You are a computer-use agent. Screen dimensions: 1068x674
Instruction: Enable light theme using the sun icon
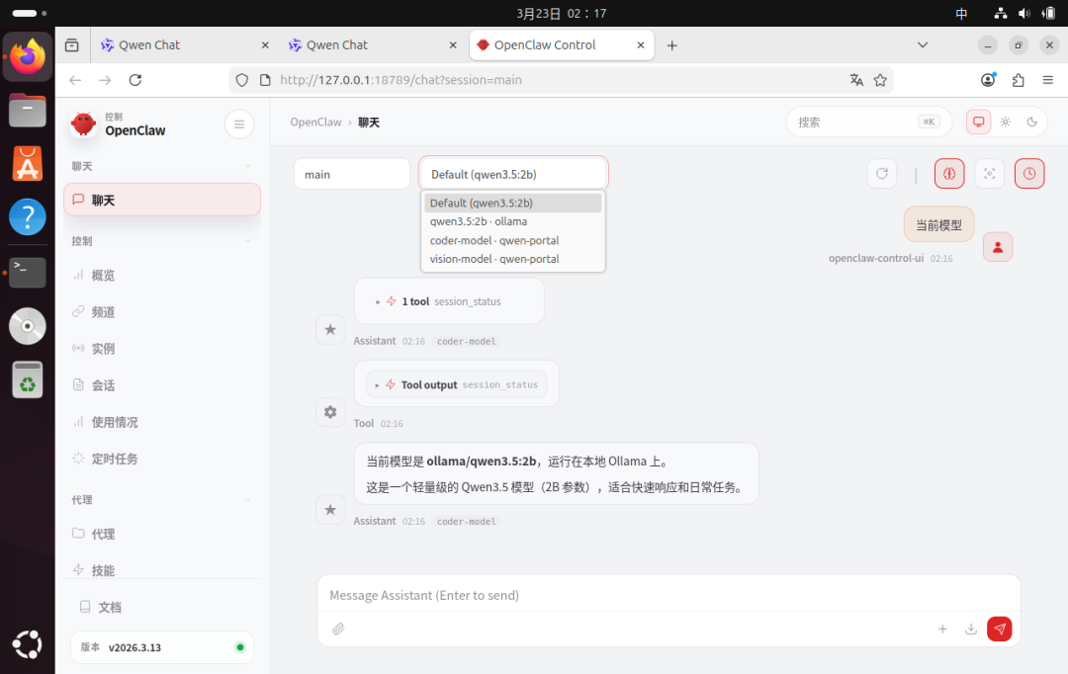[1005, 122]
